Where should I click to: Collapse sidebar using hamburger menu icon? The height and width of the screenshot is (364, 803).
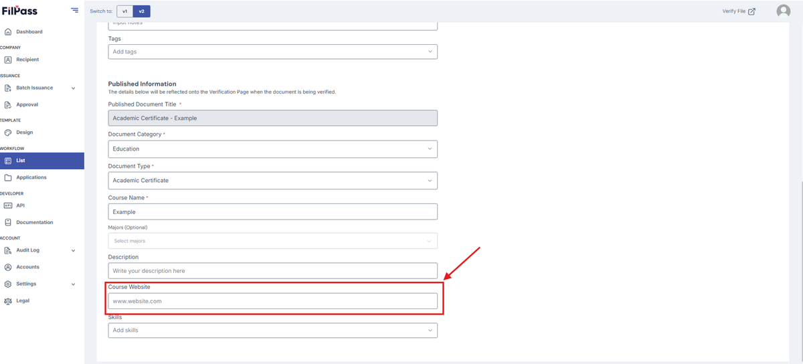click(74, 11)
